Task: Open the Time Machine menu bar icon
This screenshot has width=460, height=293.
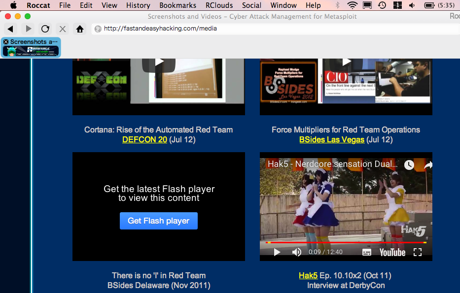Action: pos(382,5)
